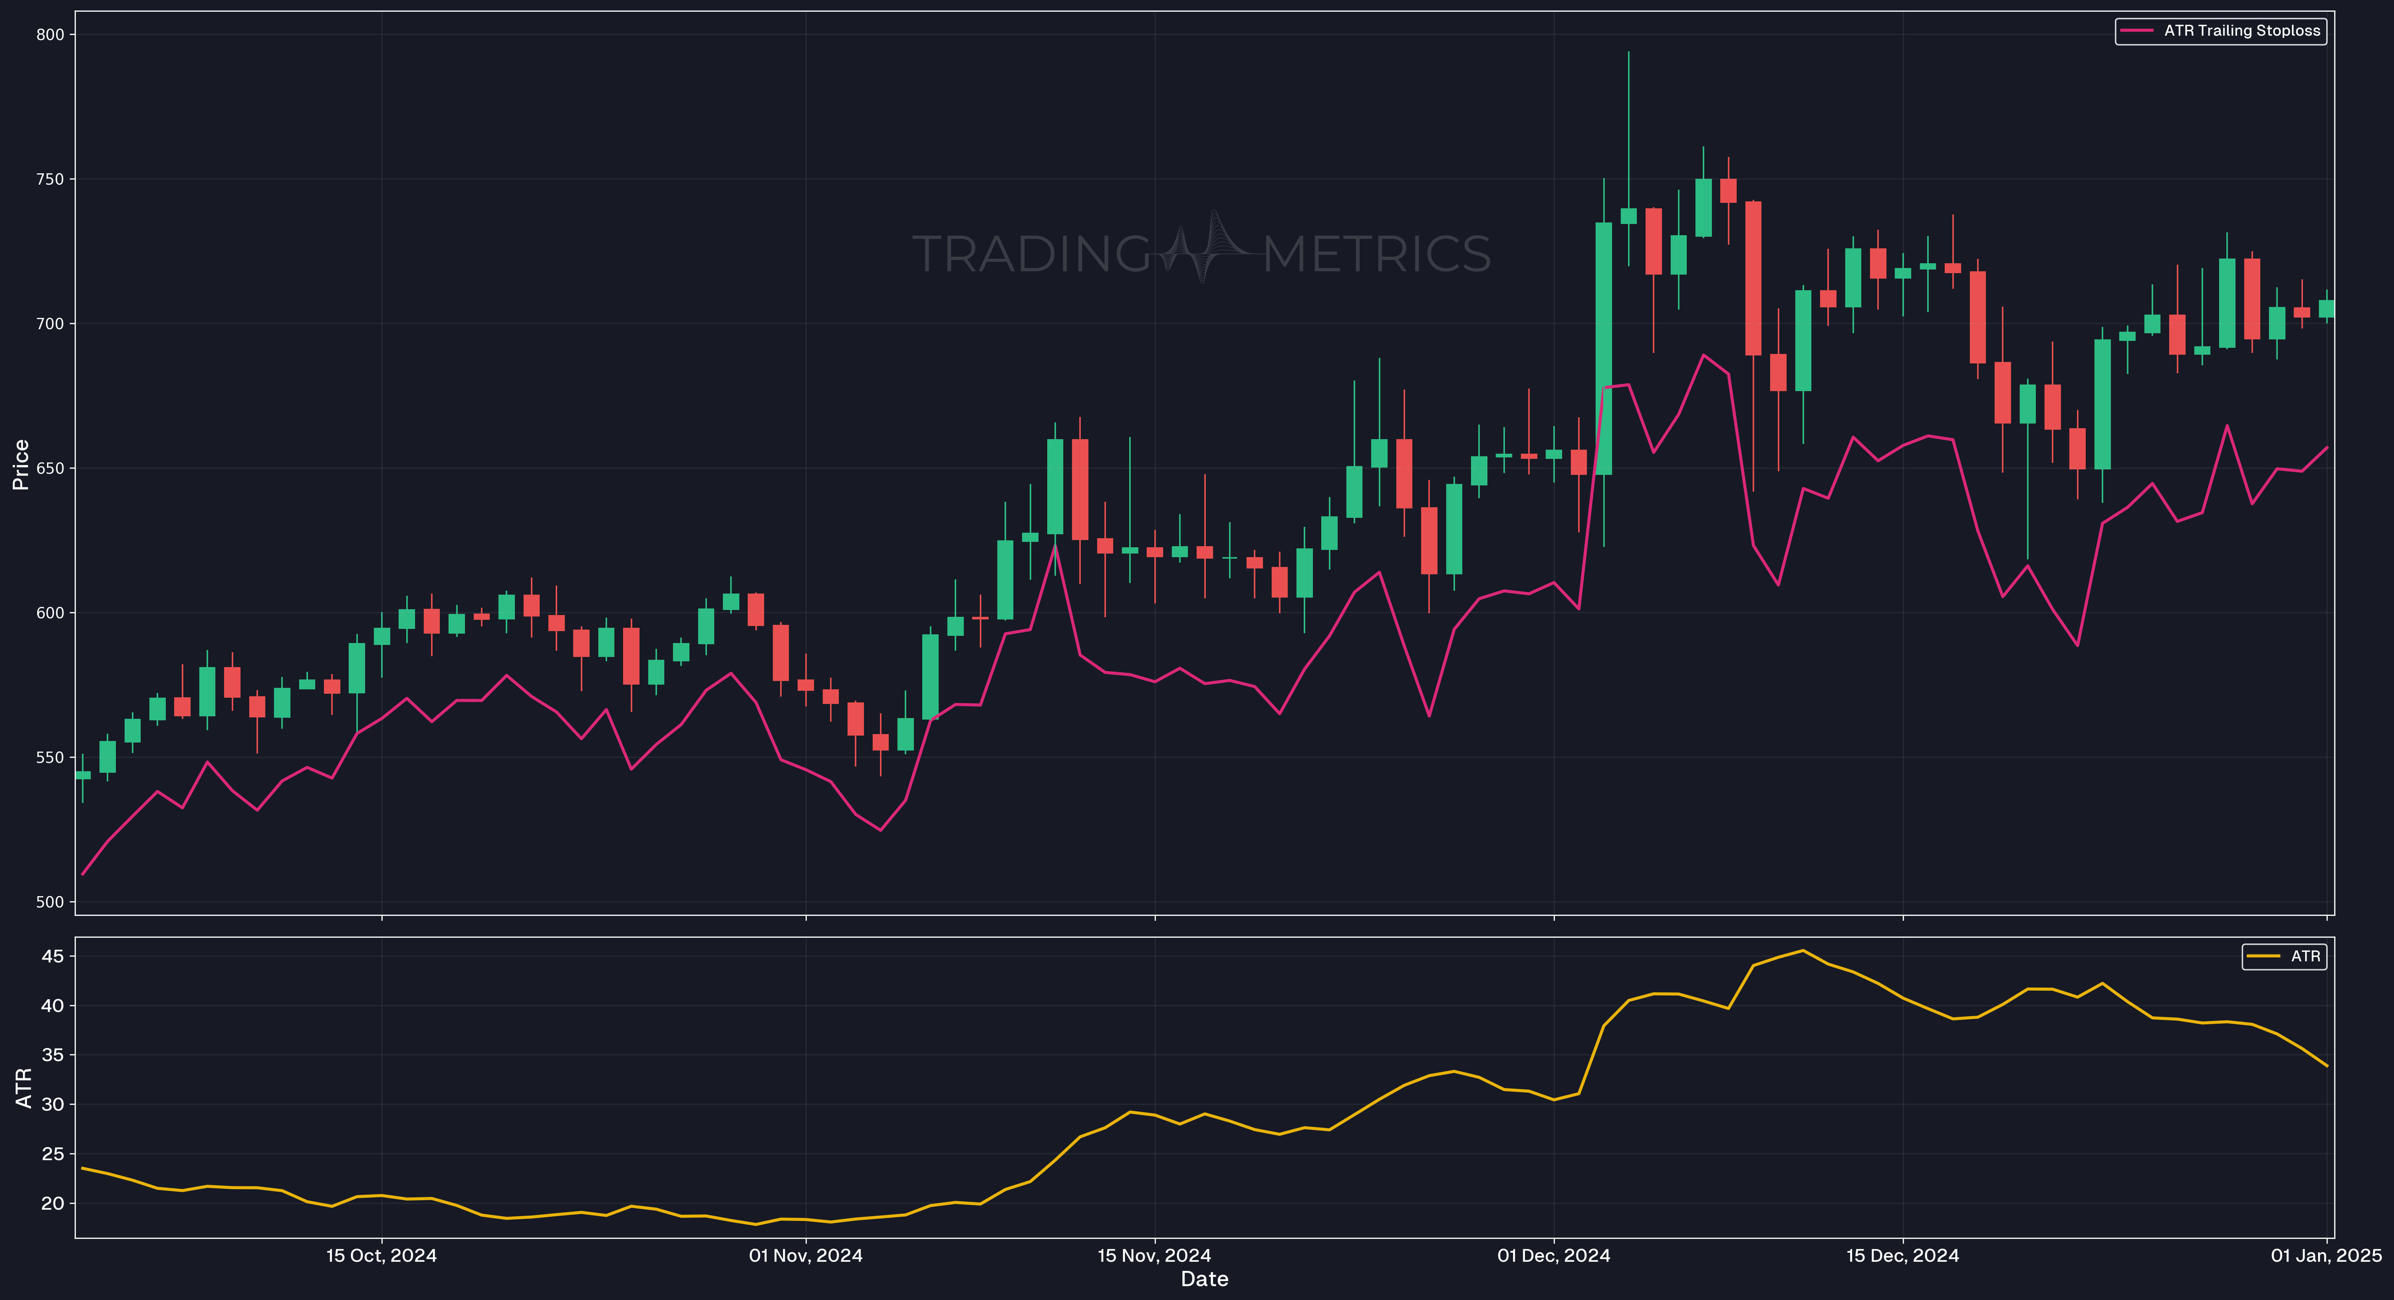The width and height of the screenshot is (2394, 1300).
Task: Click the 45 ATR tick label
Action: (x=53, y=956)
